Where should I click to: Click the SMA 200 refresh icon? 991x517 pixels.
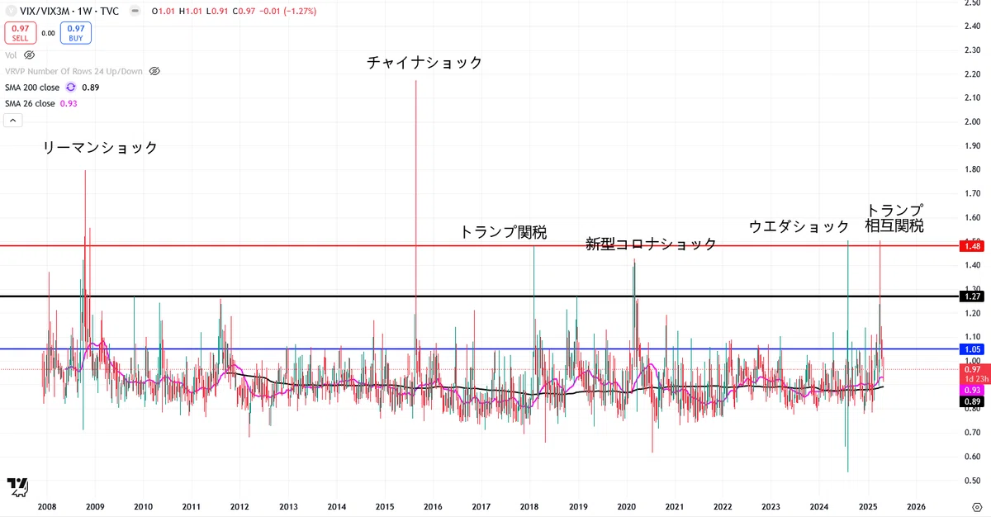(x=71, y=87)
